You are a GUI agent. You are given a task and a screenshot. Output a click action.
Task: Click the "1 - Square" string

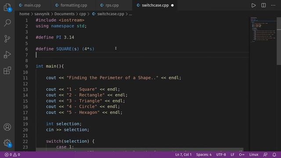[x=82, y=89]
